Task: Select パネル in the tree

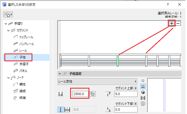Action: [x=23, y=71]
